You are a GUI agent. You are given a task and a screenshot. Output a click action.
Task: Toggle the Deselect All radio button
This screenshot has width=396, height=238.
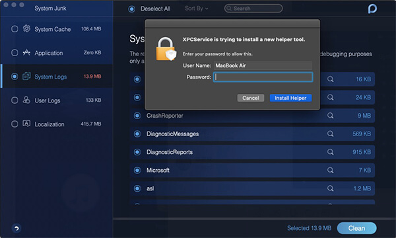click(x=131, y=9)
